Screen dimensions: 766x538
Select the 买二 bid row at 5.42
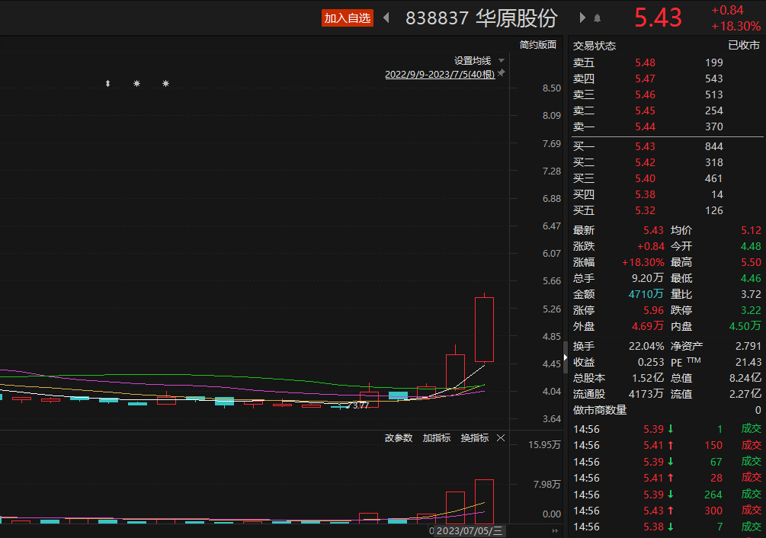pyautogui.click(x=667, y=162)
